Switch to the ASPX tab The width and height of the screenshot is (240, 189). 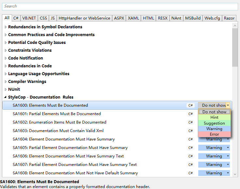[119, 18]
